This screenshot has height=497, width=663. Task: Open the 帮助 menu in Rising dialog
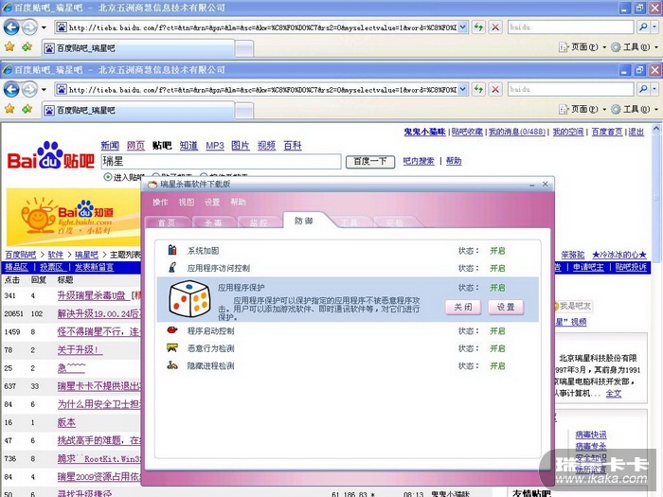point(238,202)
